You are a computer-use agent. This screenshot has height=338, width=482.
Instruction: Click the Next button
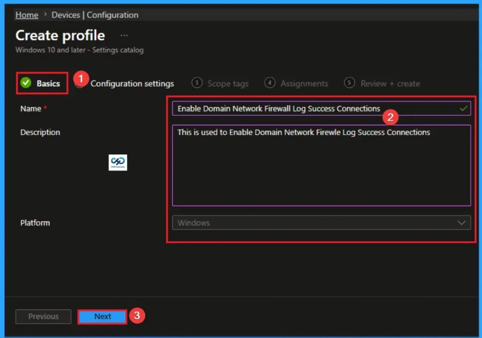pos(102,316)
